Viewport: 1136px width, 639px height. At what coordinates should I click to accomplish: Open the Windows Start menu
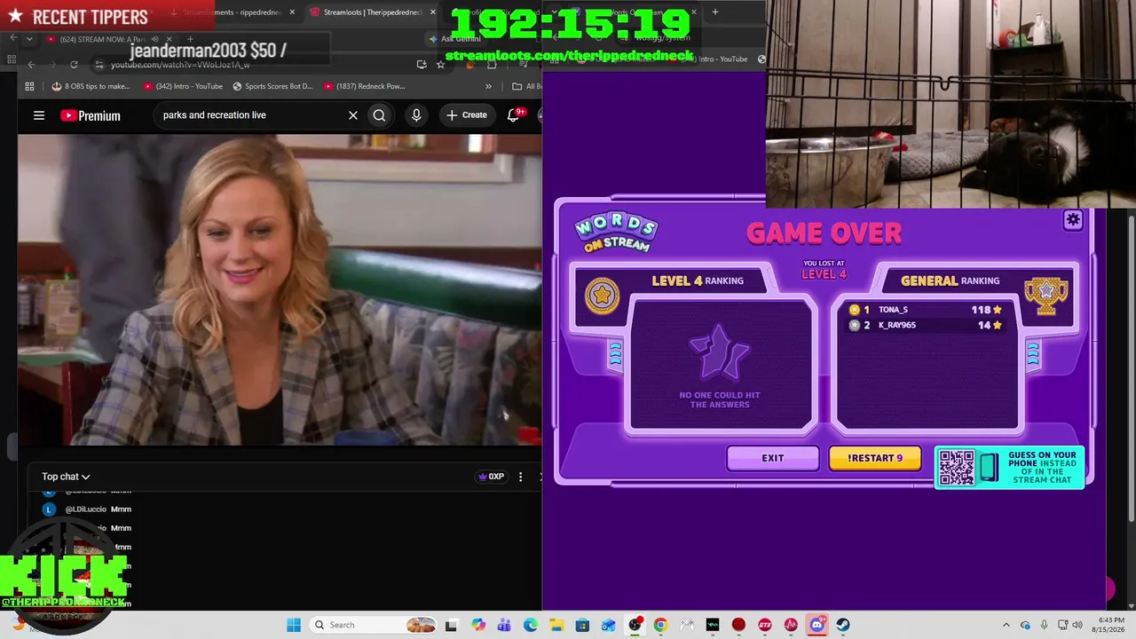[294, 625]
